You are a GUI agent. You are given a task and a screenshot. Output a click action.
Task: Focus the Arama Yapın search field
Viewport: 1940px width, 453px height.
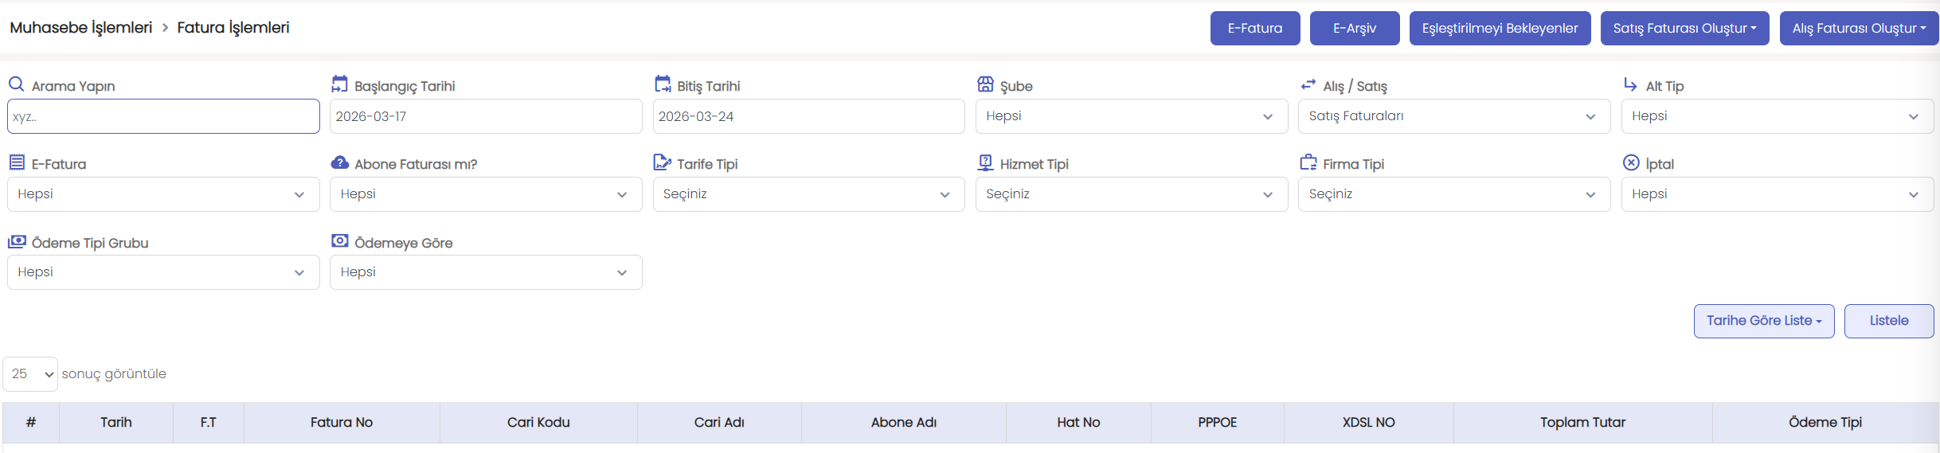[163, 116]
